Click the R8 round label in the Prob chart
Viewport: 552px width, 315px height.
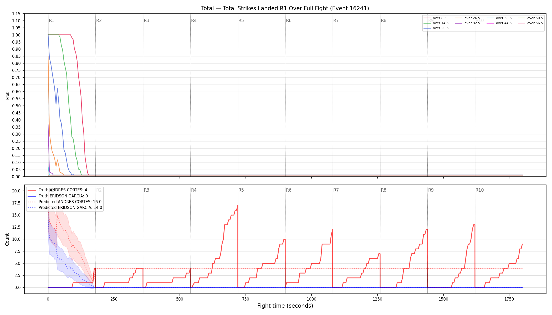click(384, 20)
